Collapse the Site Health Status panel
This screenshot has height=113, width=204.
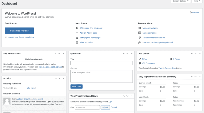64,53
